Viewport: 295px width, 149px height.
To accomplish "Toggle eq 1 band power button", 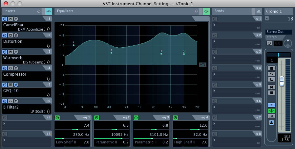I will point(57,117).
